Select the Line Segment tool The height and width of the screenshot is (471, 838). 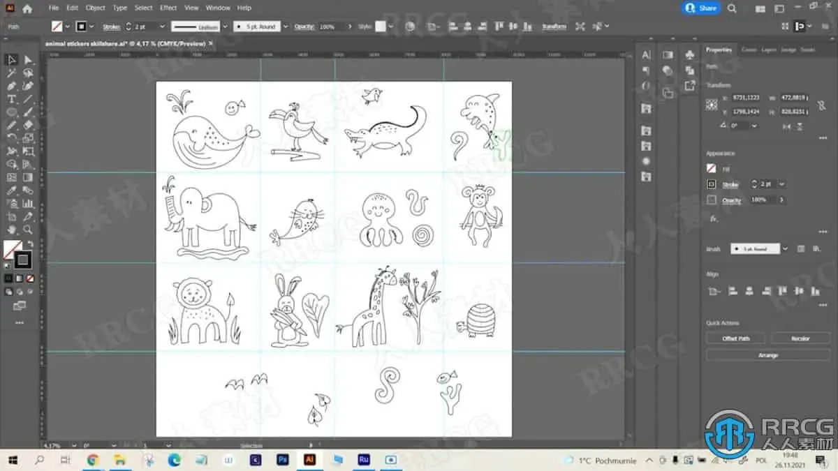[x=28, y=99]
